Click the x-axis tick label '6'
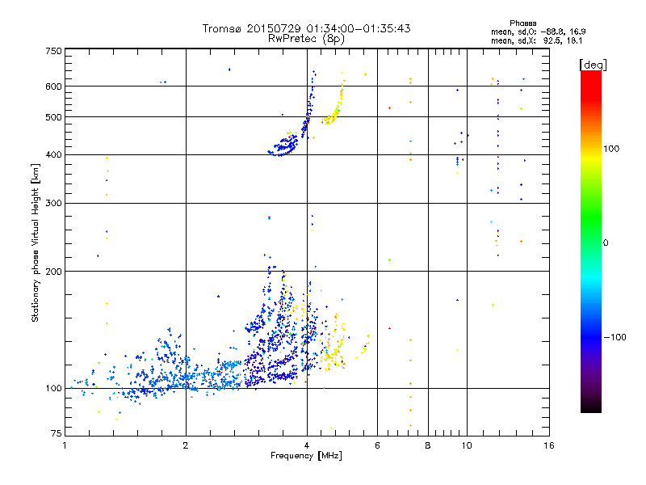This screenshot has height=485, width=646. (377, 445)
